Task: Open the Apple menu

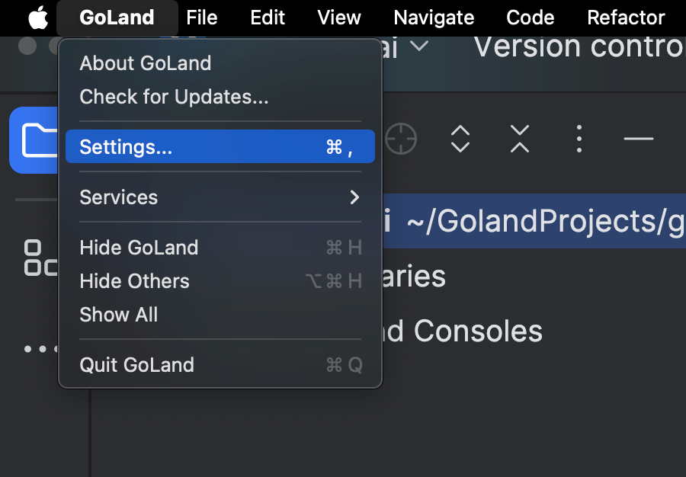Action: point(38,17)
